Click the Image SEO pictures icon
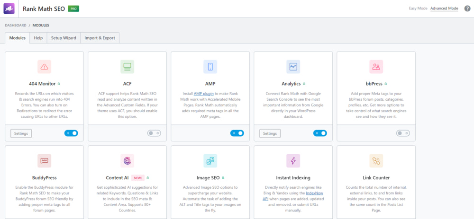 click(210, 161)
